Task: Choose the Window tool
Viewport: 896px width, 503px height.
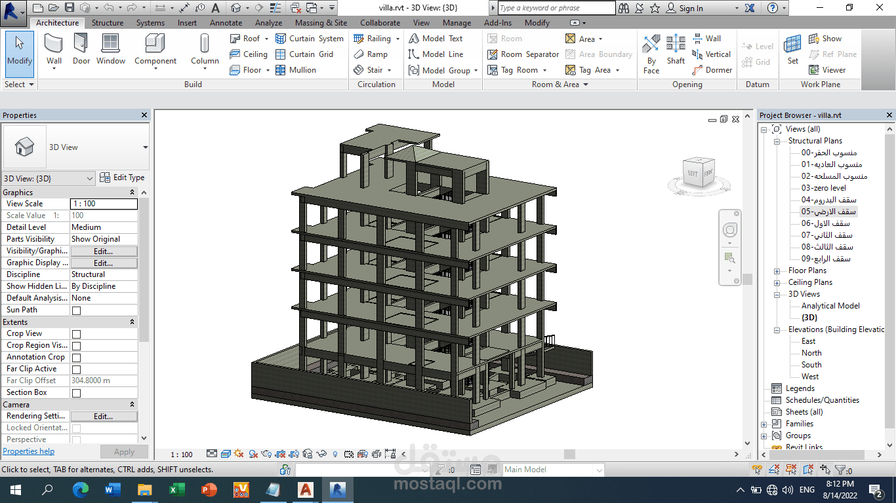Action: pos(111,50)
